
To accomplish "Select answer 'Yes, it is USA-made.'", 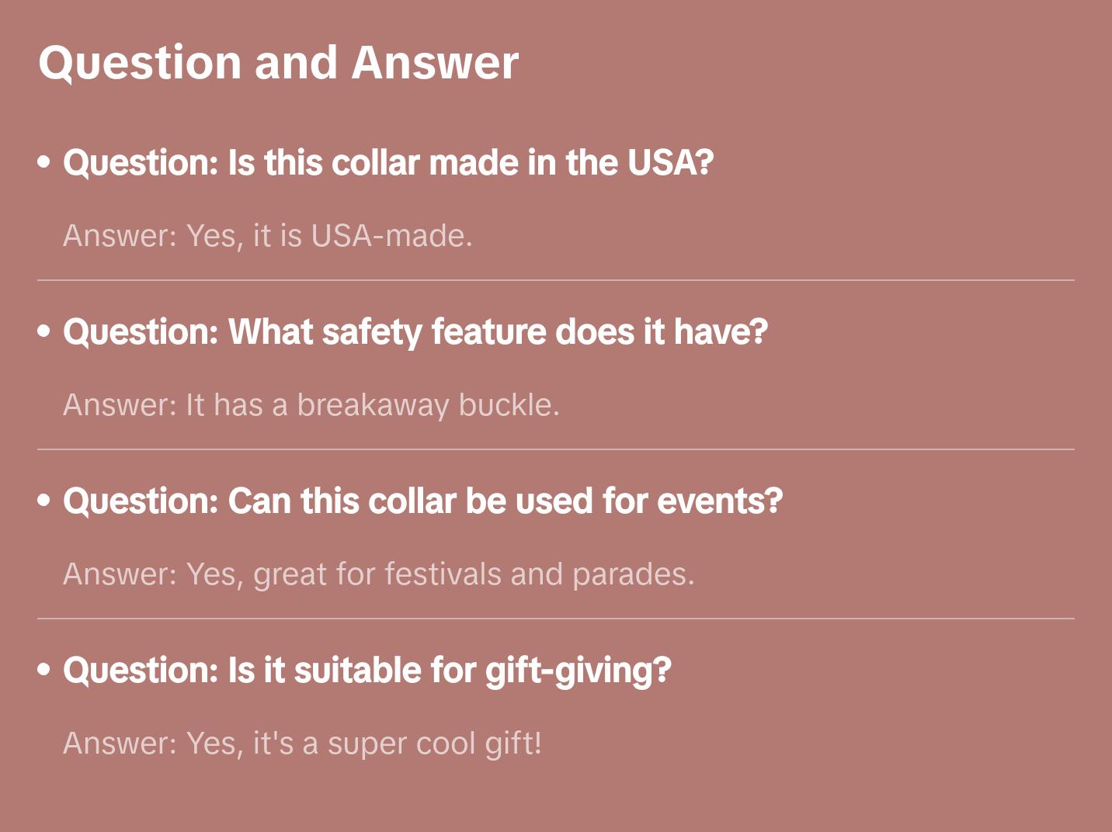I will click(267, 236).
